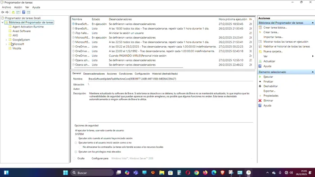Switch to the Condiciones tab

click(126, 74)
